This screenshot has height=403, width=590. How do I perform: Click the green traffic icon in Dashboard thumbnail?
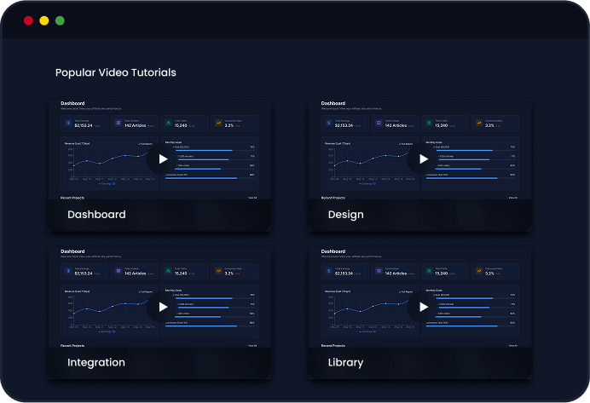pyautogui.click(x=168, y=124)
